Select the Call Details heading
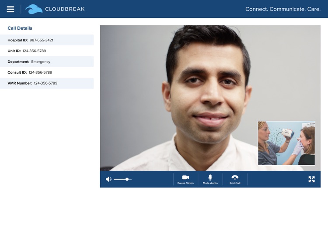Screen dimensions: 328x245 [x=20, y=28]
